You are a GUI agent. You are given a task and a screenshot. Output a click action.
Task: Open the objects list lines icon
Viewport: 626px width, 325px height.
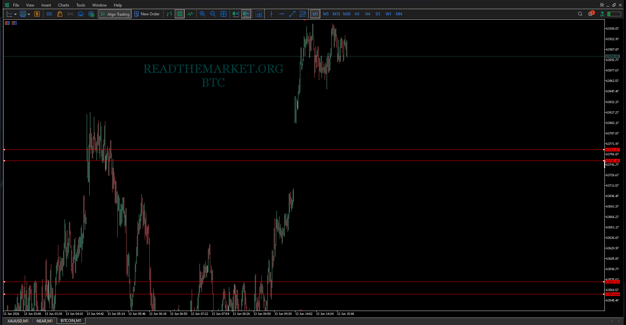(x=303, y=14)
